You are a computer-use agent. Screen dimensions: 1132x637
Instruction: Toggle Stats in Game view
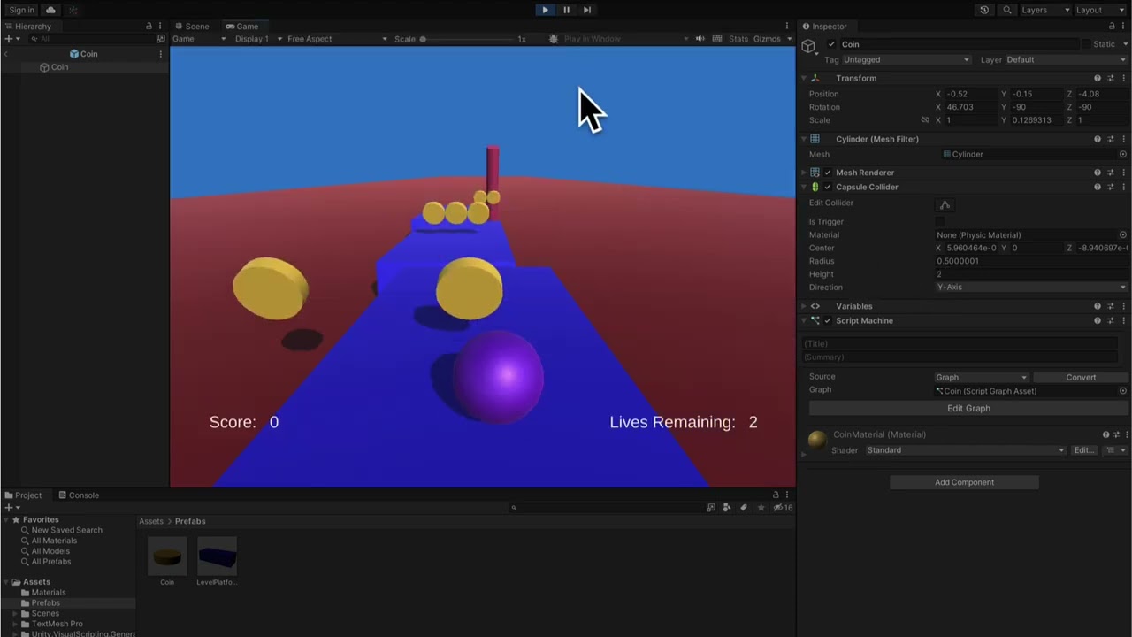[738, 39]
